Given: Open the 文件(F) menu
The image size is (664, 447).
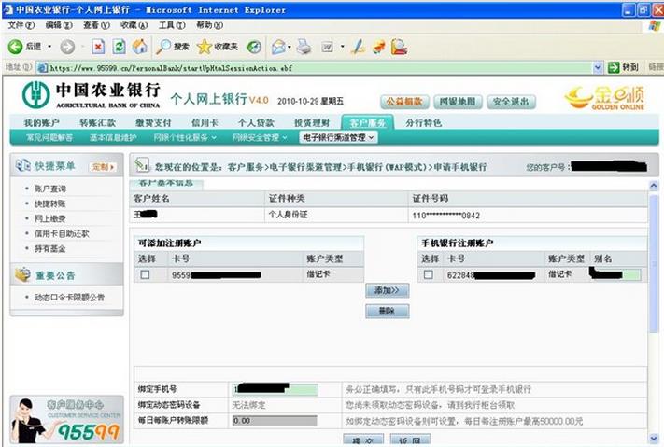Looking at the screenshot, I should (21, 25).
